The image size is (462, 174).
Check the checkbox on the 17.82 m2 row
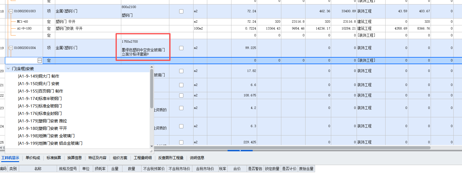coord(181,71)
